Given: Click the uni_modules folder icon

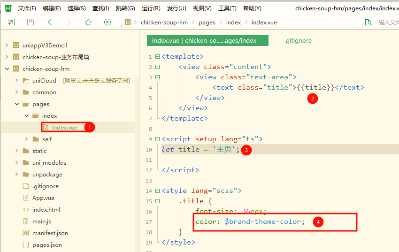Looking at the screenshot, I should 26,162.
